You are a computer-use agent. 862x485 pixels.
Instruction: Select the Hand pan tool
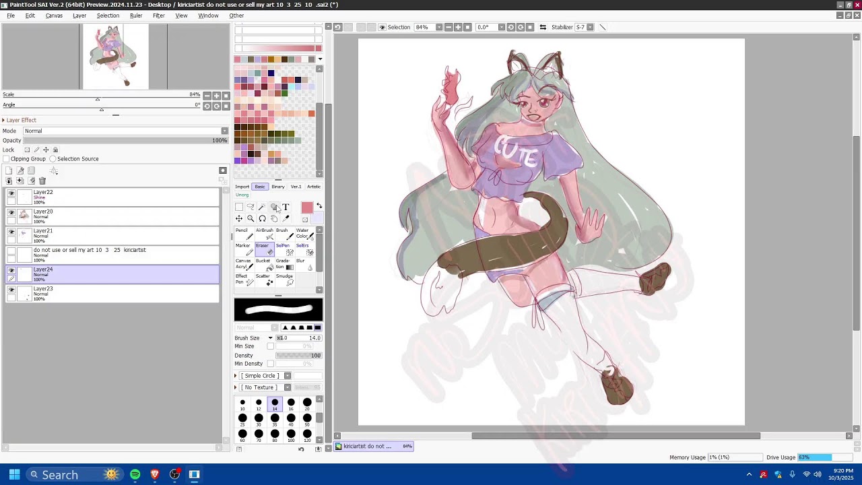click(x=273, y=218)
